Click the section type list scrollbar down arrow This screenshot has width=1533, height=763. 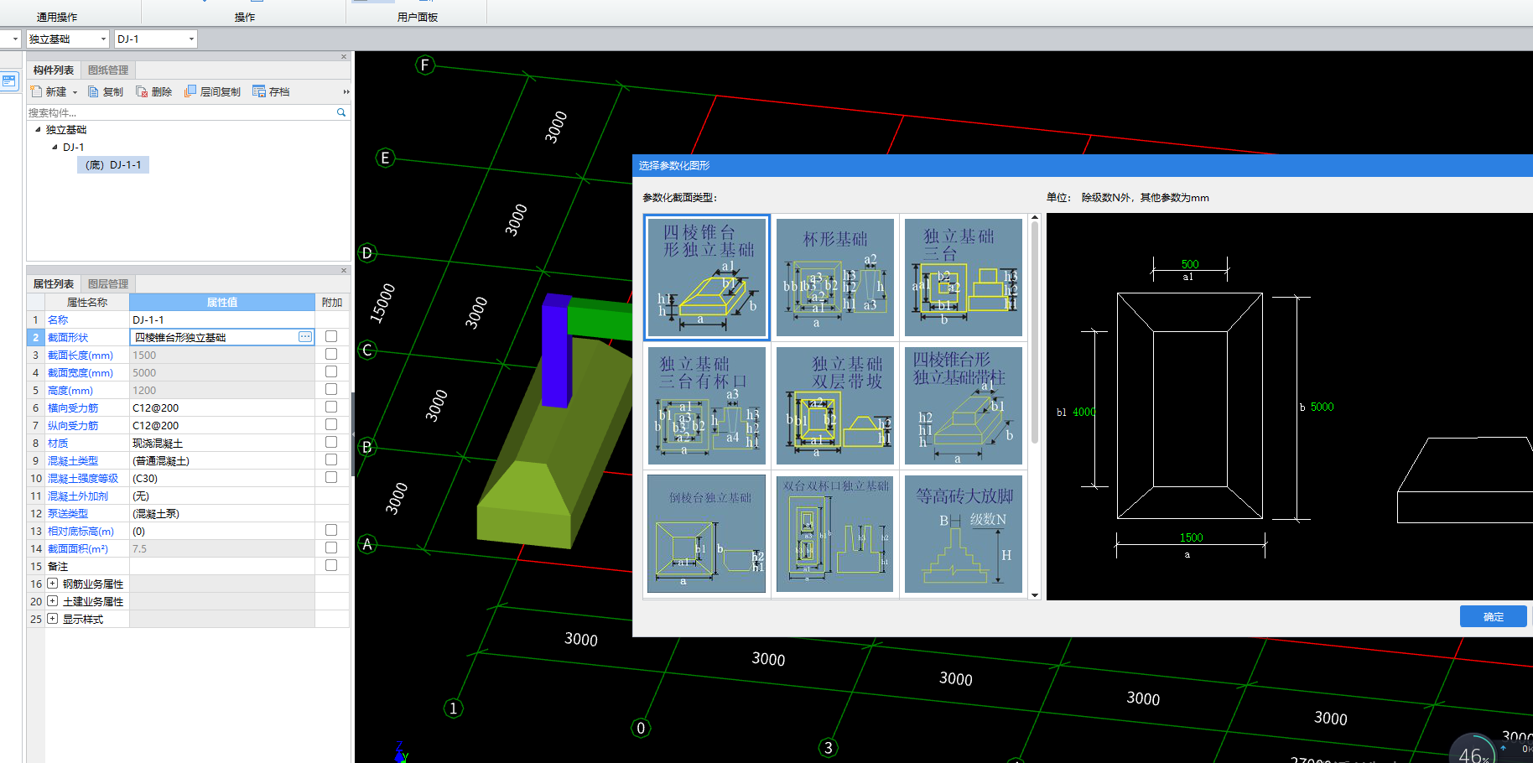pos(1035,594)
